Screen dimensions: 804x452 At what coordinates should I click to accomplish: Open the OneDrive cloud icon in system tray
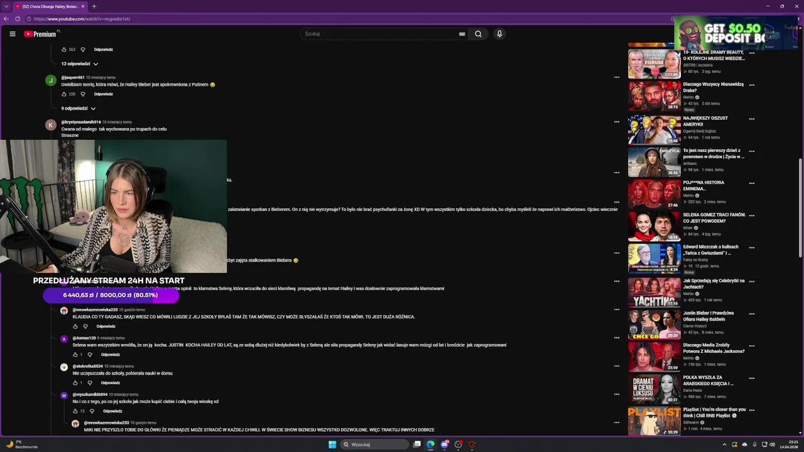coord(744,444)
